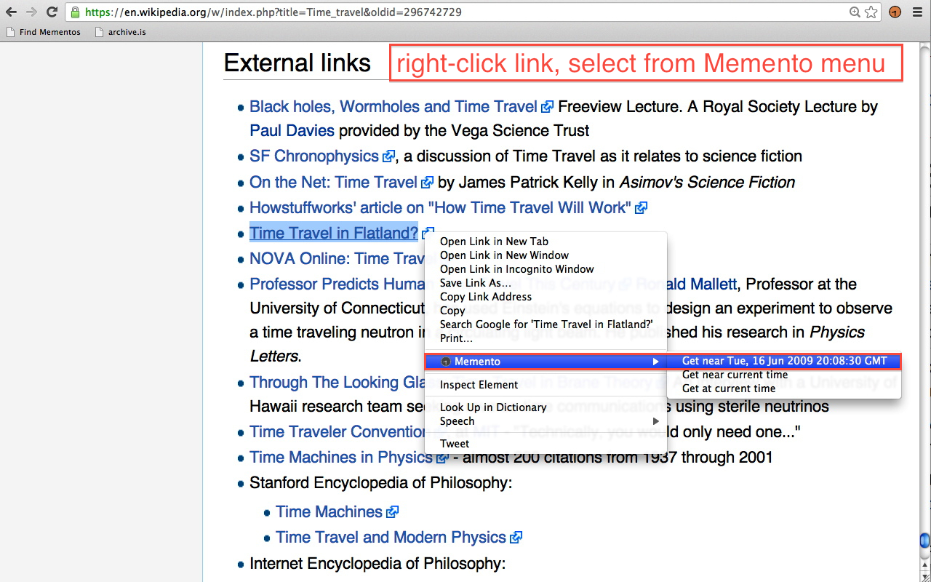Viewport: 931px width, 582px height.
Task: Open the archive.is bookmark
Action: click(x=120, y=32)
